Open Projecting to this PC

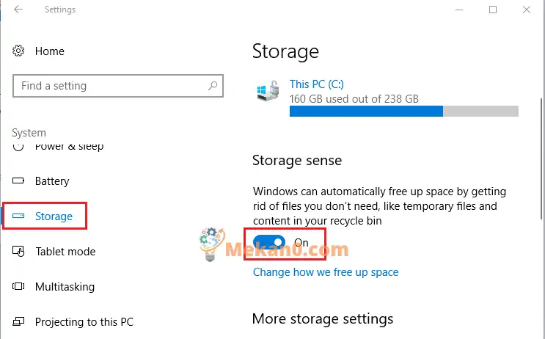(x=84, y=321)
